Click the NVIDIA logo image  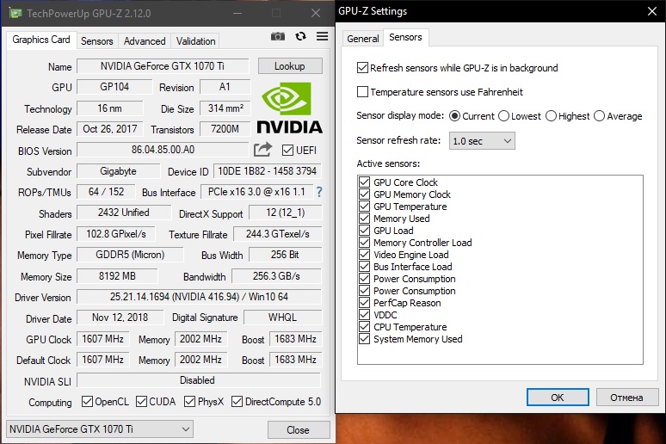290,108
